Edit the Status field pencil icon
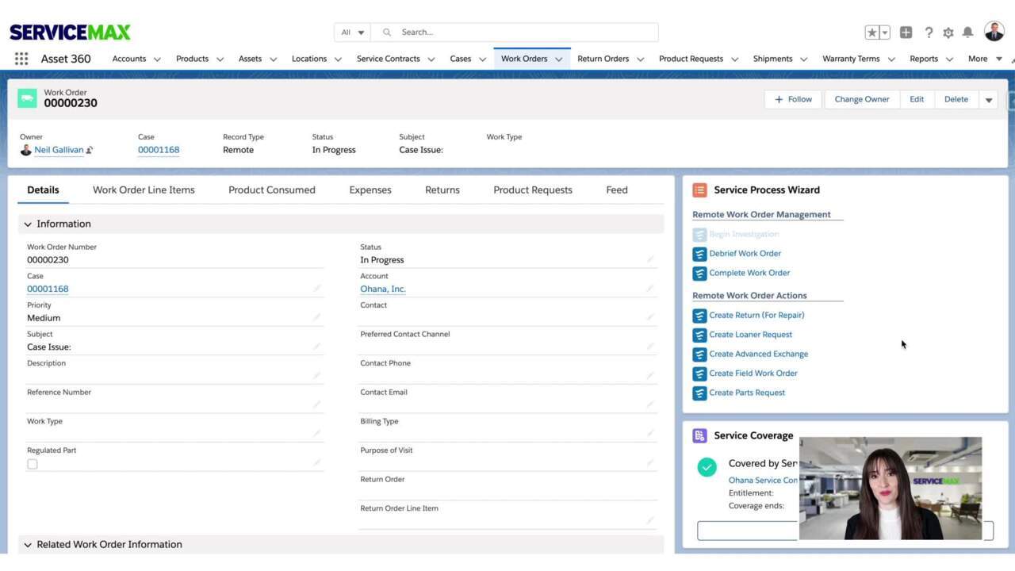 pos(650,259)
